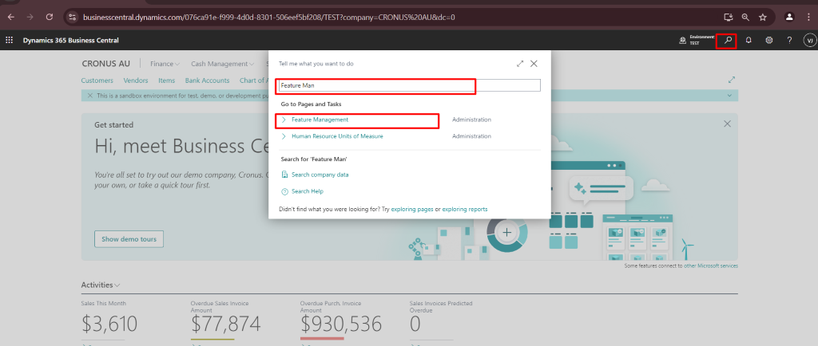Viewport: 818px width, 346px height.
Task: Follow the exploring pages link
Action: tap(412, 209)
